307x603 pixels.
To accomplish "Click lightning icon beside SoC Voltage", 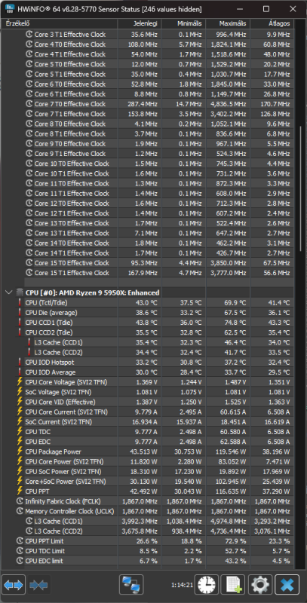I will pos(20,392).
